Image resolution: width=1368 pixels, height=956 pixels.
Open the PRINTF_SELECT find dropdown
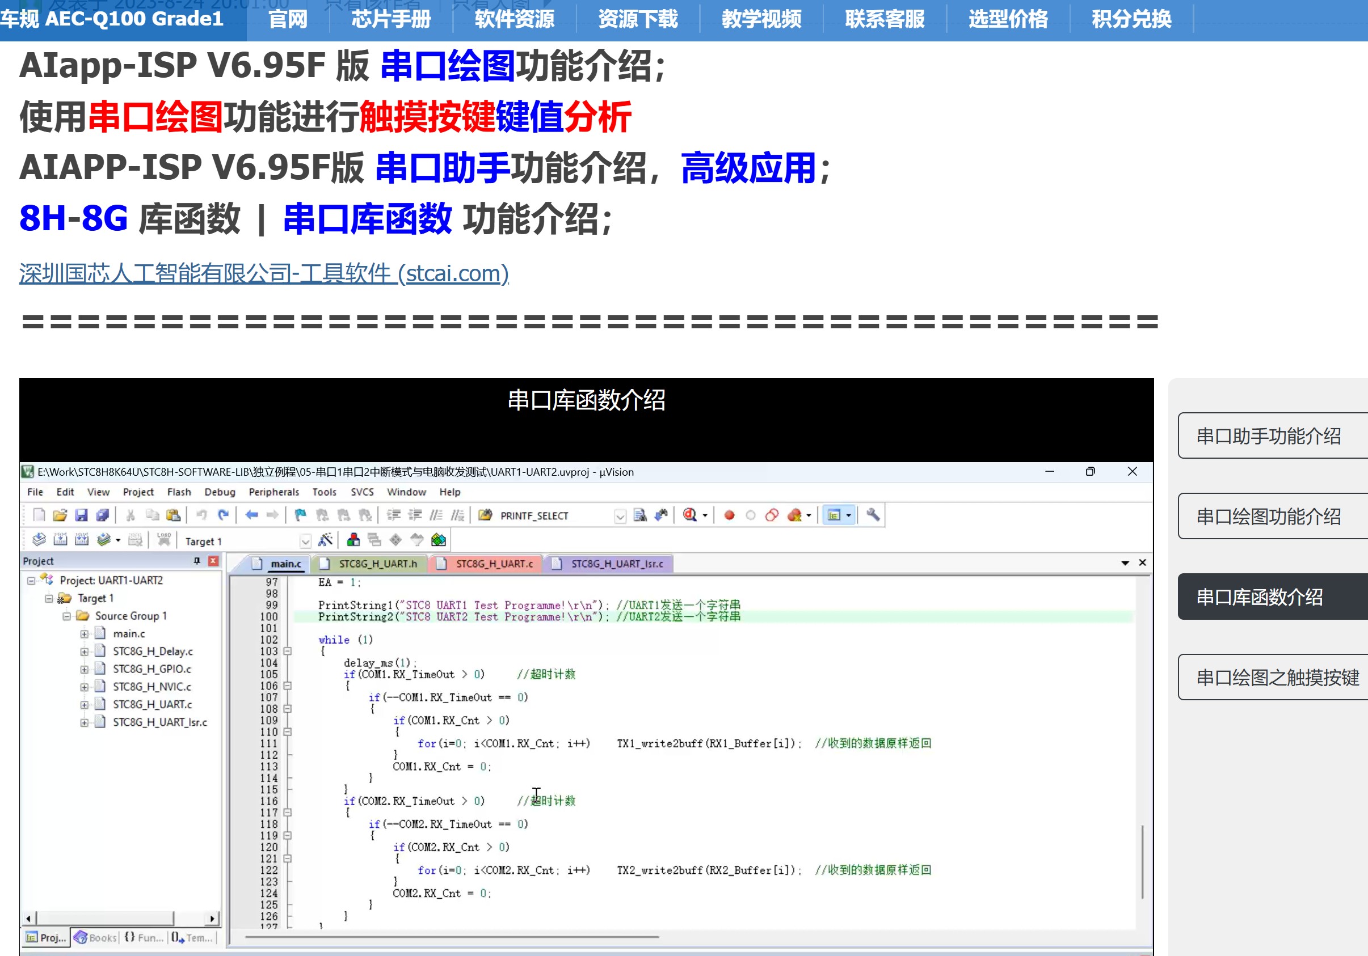pyautogui.click(x=620, y=516)
